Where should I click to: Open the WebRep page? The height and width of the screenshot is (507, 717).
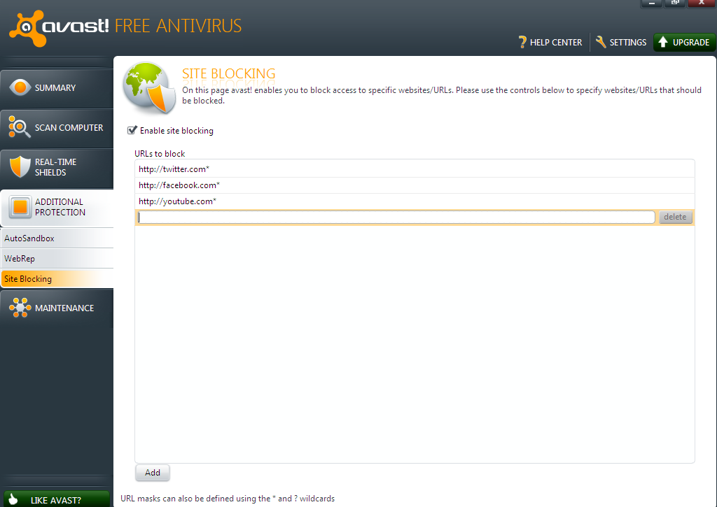click(57, 259)
